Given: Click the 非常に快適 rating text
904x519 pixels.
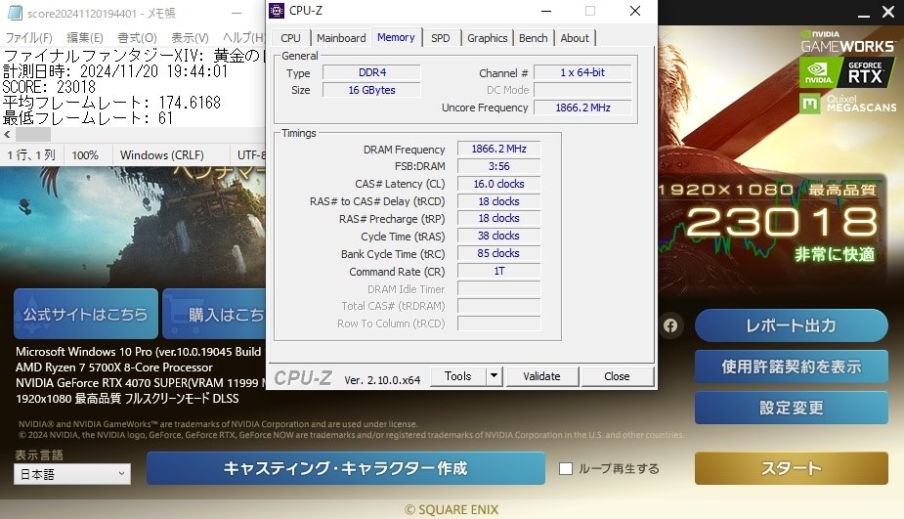Looking at the screenshot, I should coord(835,254).
